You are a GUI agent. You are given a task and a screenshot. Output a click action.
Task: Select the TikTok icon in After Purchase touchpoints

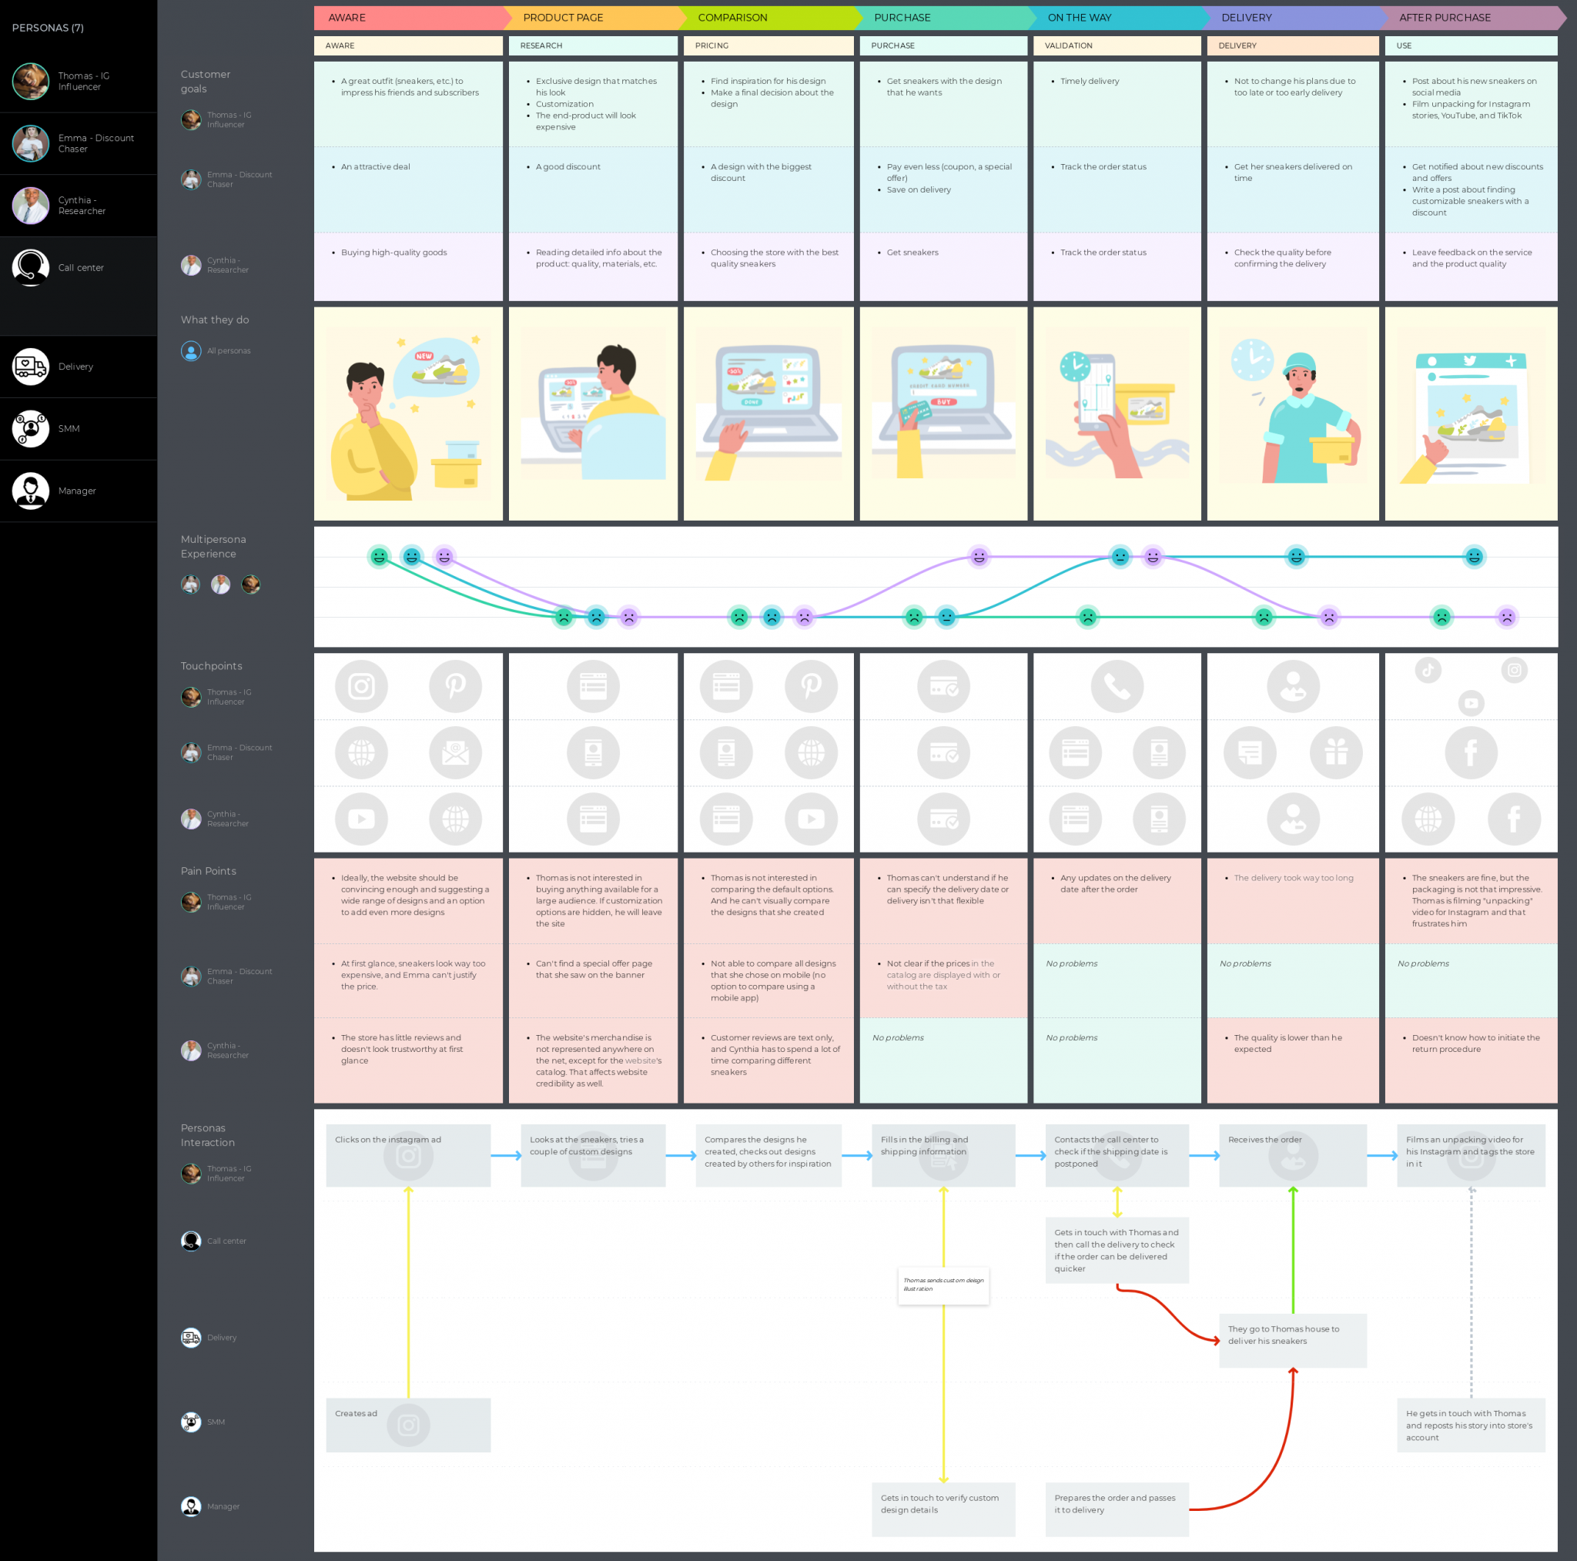(1428, 669)
